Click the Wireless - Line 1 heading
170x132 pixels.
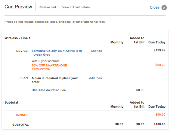click(17, 38)
